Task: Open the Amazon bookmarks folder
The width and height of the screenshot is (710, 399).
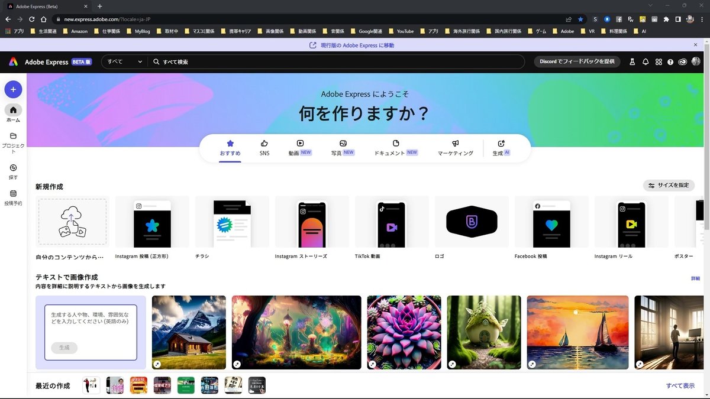Action: 75,31
